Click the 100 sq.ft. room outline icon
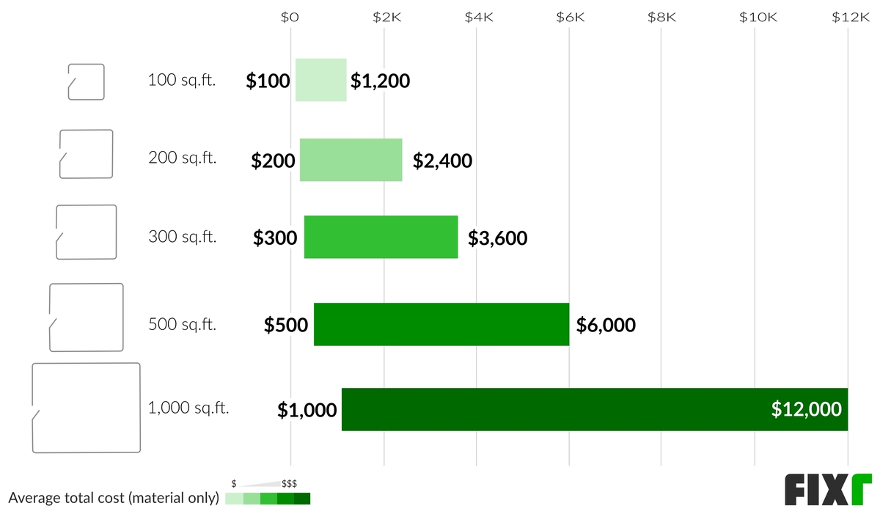880x514 pixels. point(86,81)
